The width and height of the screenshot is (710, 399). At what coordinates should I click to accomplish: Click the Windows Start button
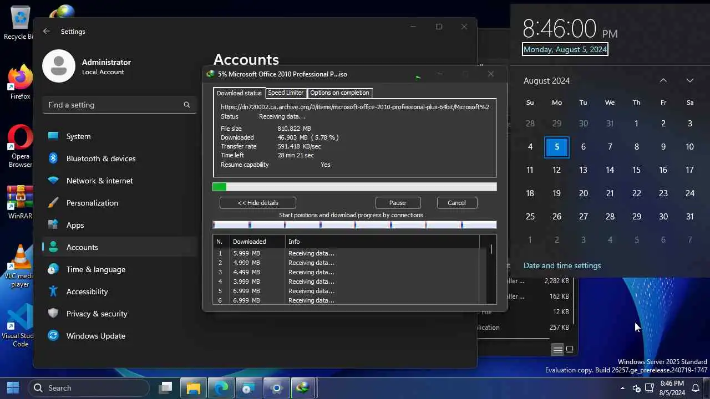tap(13, 388)
